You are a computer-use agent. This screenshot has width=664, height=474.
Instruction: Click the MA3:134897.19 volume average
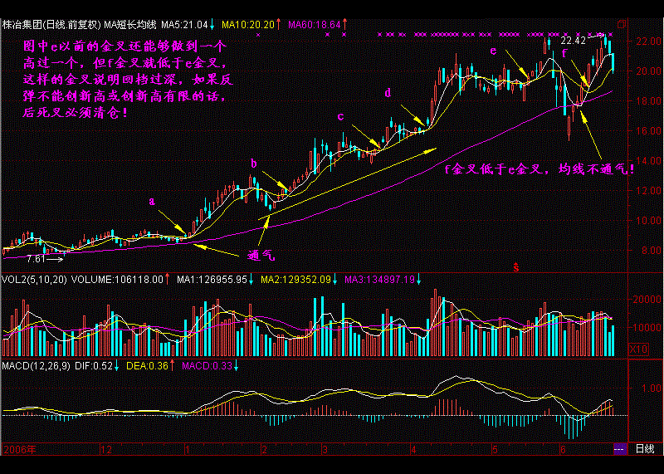[379, 280]
